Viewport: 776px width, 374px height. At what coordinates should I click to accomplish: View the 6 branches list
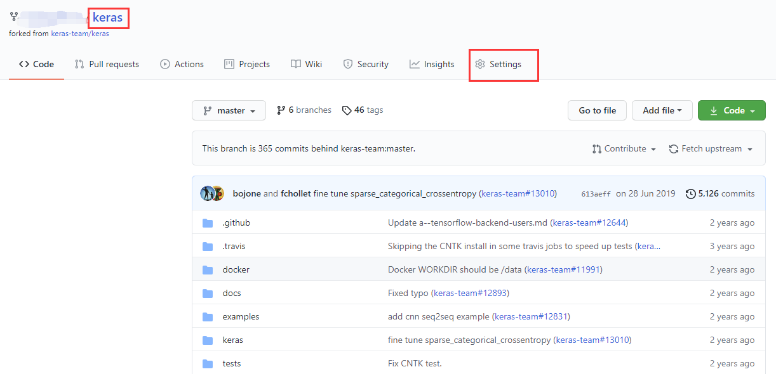coord(304,110)
